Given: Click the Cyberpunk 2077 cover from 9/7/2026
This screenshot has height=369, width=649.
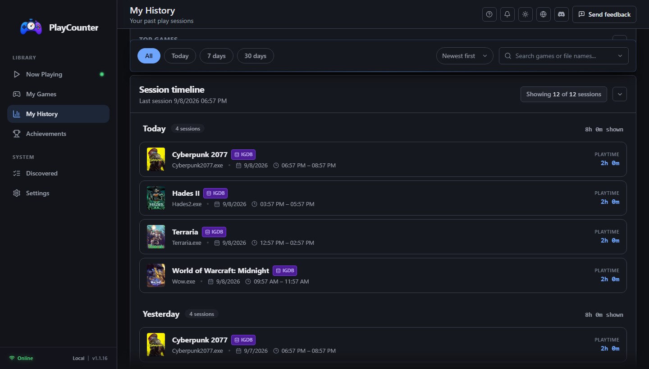Looking at the screenshot, I should pos(156,345).
